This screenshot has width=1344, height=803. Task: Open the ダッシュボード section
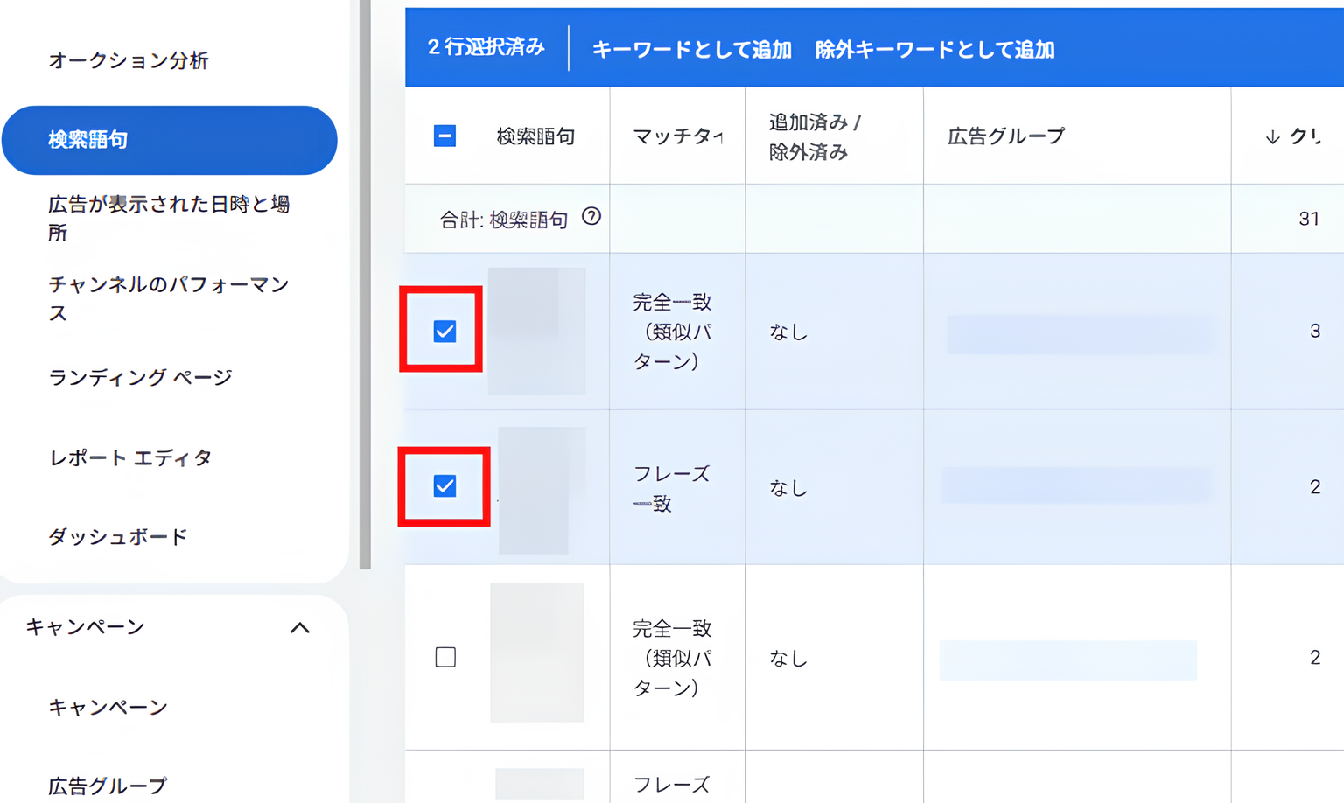(x=117, y=536)
